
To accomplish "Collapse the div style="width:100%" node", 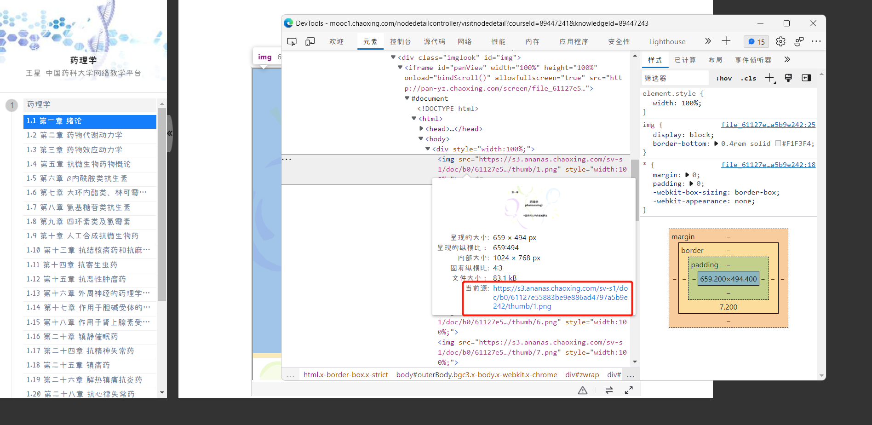I will [428, 149].
